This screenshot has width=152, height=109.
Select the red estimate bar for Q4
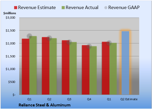coord(86,70)
